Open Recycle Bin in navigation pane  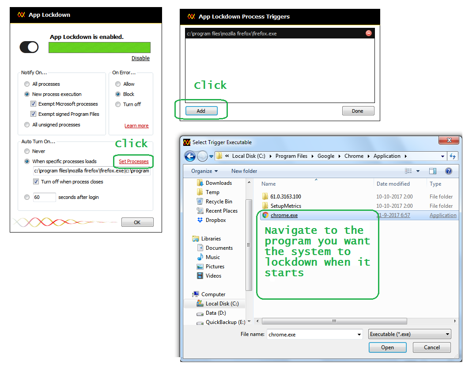219,201
